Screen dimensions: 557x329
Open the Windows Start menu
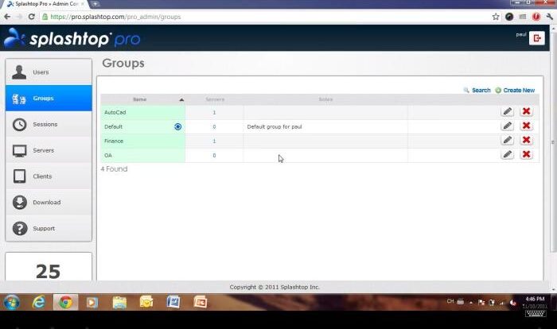pyautogui.click(x=12, y=303)
